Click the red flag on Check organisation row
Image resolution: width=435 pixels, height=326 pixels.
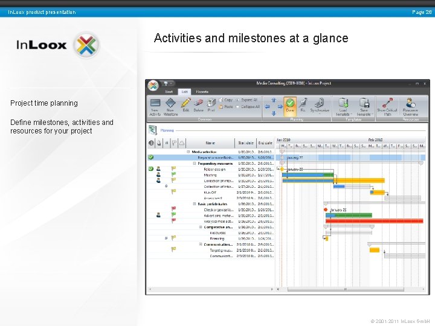coord(173,209)
